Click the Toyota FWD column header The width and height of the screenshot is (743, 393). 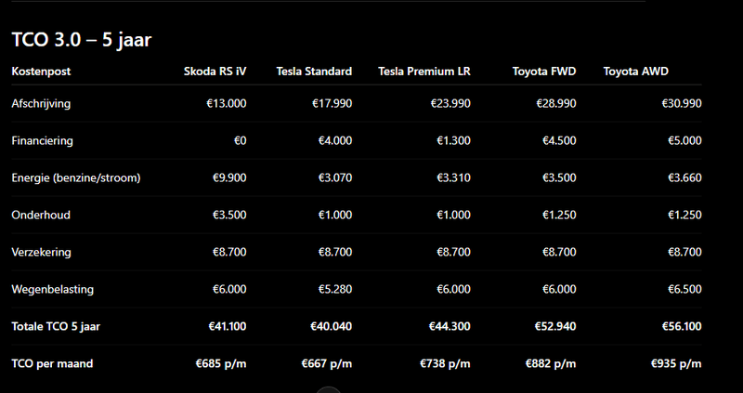[x=544, y=72]
